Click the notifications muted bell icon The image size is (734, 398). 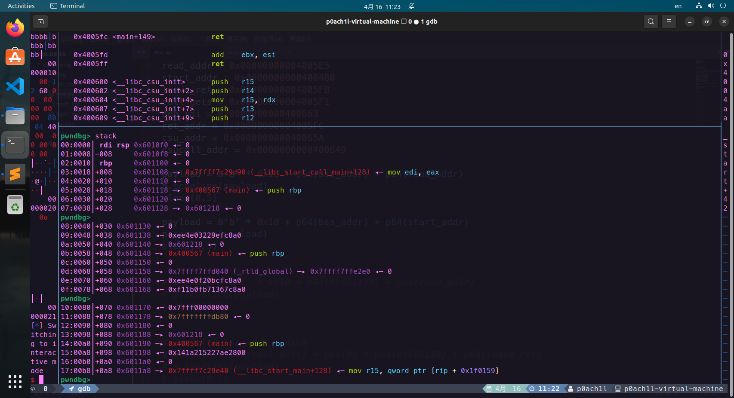411,6
